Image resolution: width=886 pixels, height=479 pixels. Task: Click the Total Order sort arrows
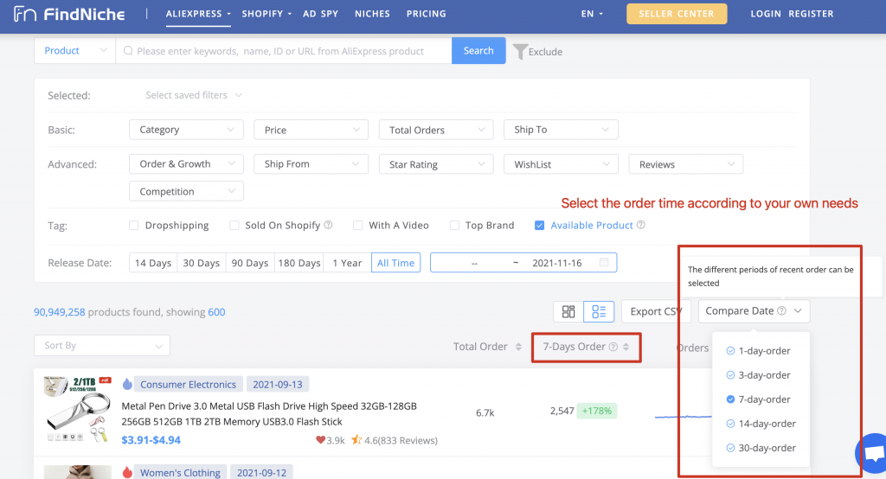tap(518, 347)
